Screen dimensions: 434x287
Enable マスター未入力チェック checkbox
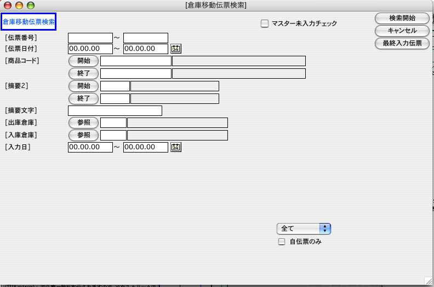click(265, 24)
